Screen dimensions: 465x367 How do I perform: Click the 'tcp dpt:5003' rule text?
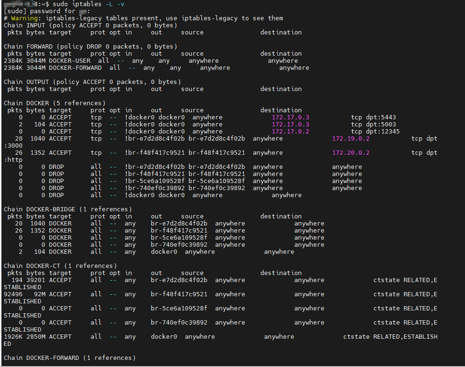(374, 125)
